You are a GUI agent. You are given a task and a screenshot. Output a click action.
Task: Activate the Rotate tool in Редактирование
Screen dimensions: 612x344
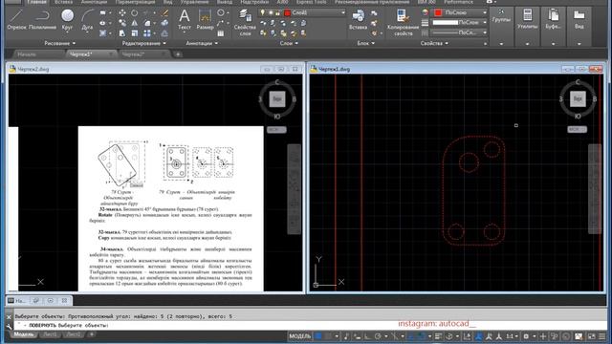pos(134,12)
